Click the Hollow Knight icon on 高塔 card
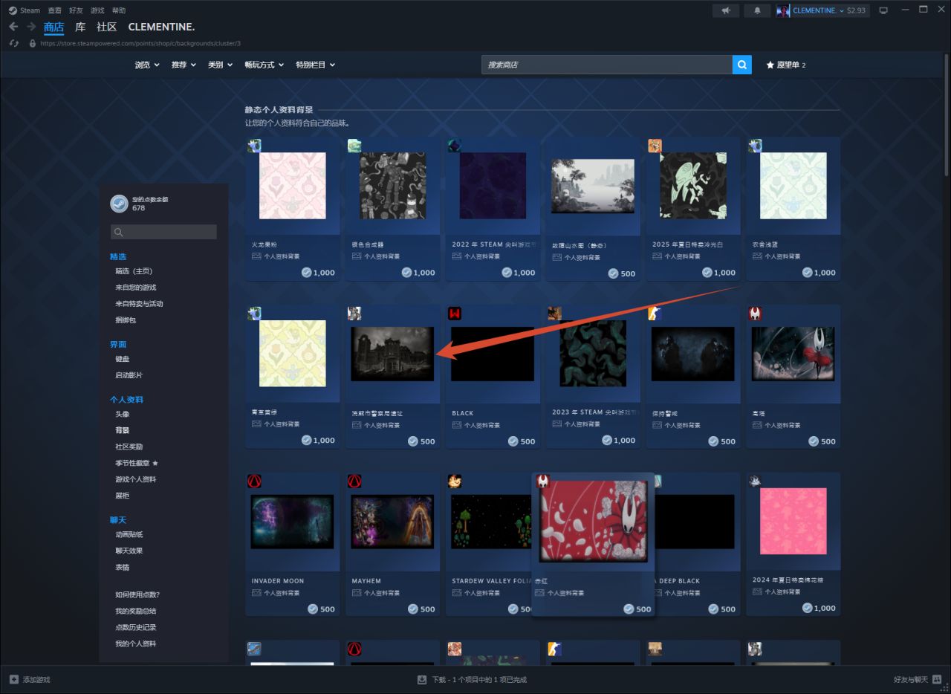Image resolution: width=951 pixels, height=694 pixels. pyautogui.click(x=755, y=314)
